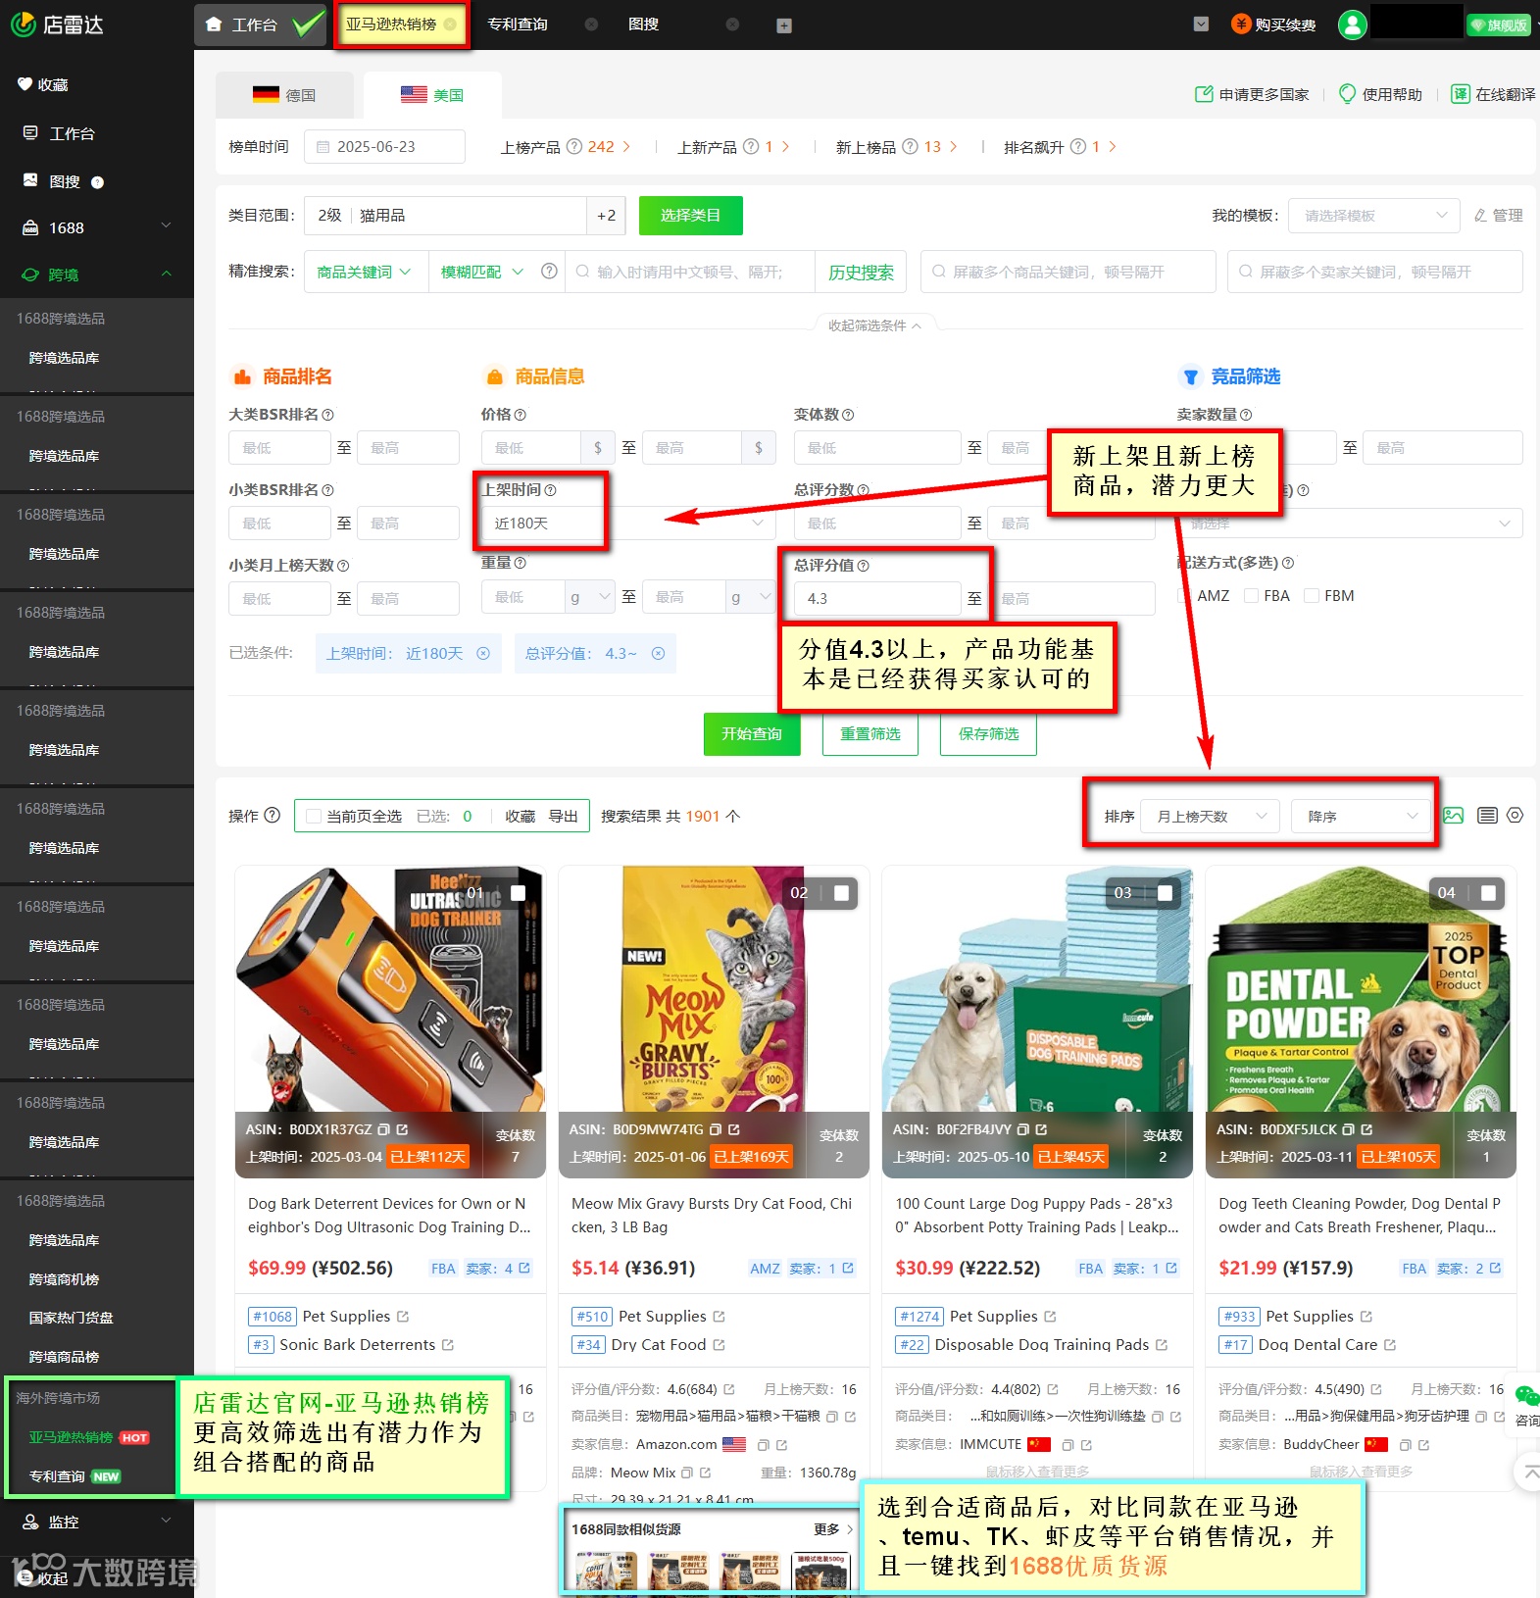Collapse the 跨境 sidebar section

pyautogui.click(x=96, y=275)
